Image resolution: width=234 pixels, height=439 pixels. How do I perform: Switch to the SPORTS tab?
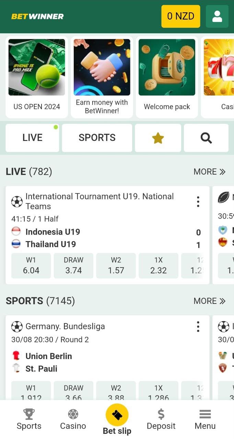pos(97,138)
